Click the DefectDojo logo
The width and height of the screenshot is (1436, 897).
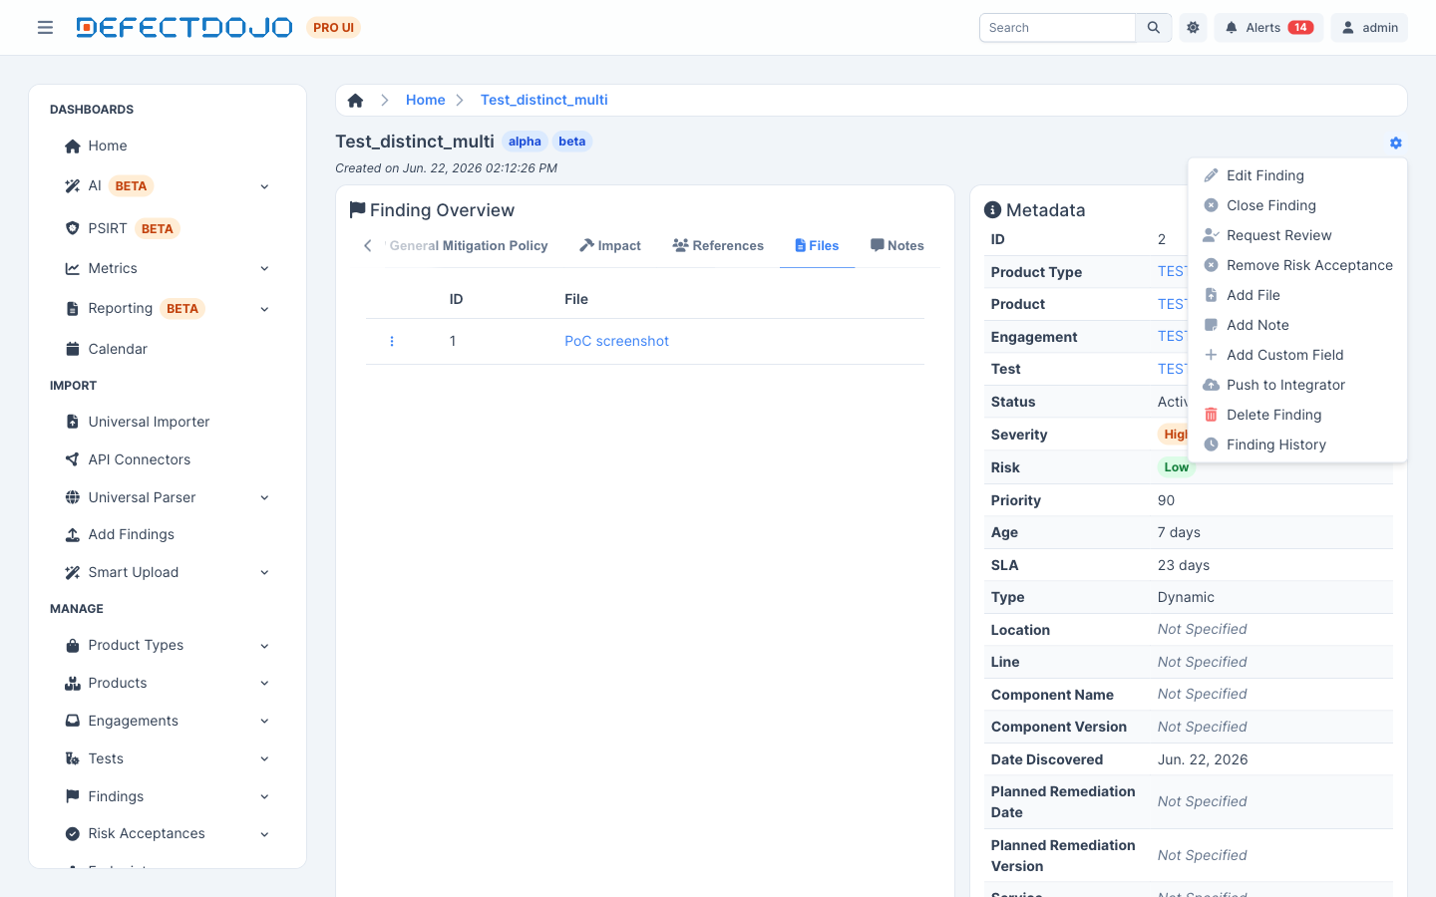184,27
